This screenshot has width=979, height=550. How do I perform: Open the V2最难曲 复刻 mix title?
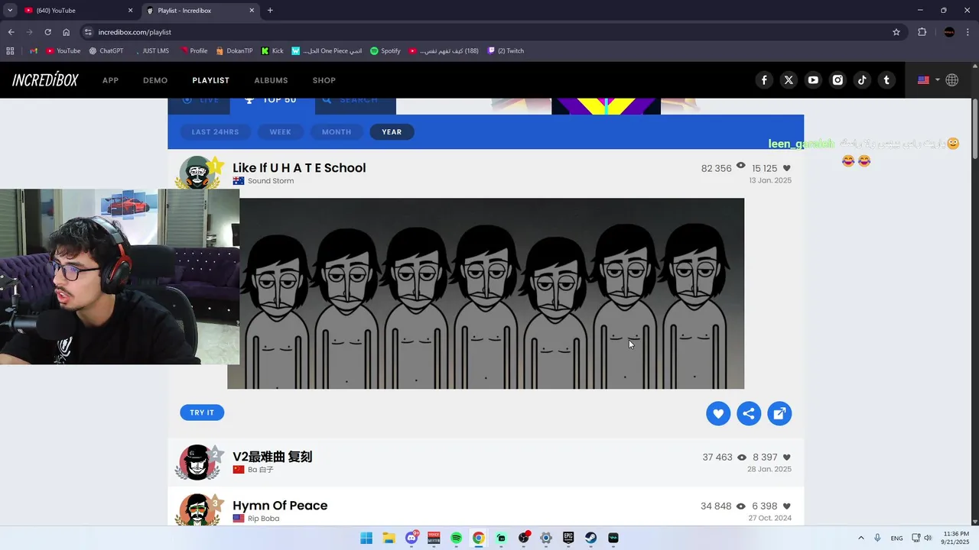272,457
